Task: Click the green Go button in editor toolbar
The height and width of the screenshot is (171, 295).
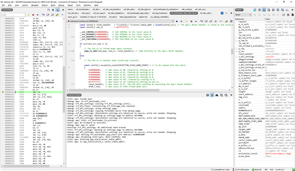Action: click(x=187, y=22)
